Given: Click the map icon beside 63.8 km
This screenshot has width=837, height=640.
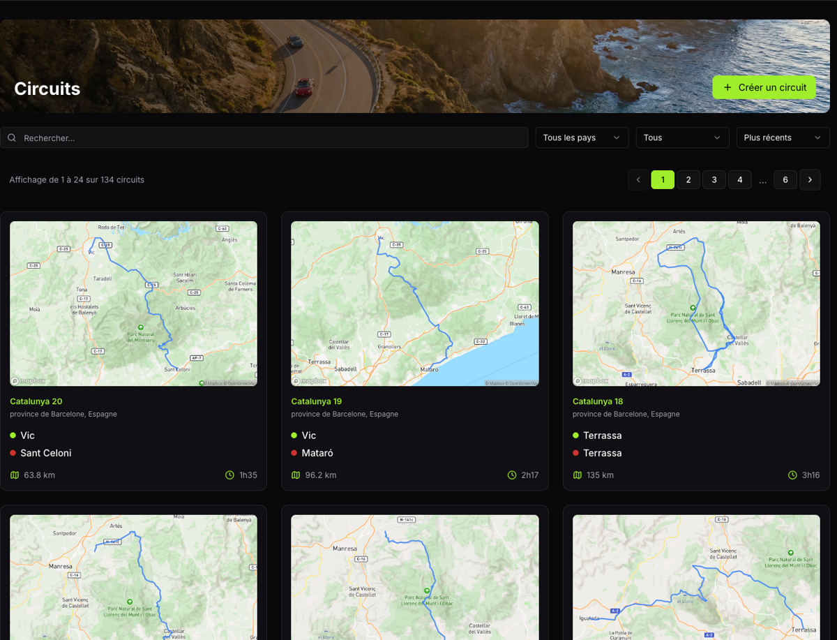Looking at the screenshot, I should [15, 475].
